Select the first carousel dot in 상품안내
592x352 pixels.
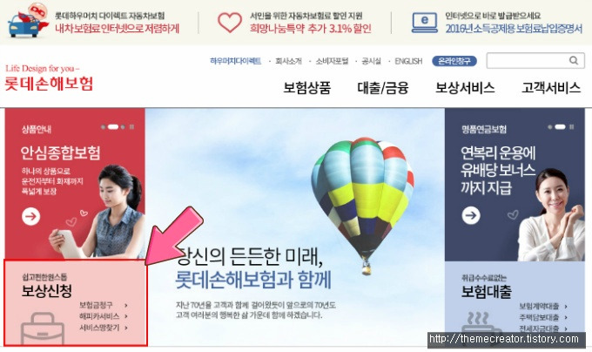103,127
